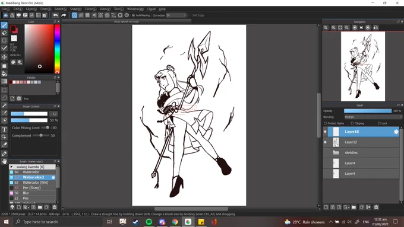Click the Windows search box on the taskbar
Screen dimensions: 404x227
coord(58,222)
